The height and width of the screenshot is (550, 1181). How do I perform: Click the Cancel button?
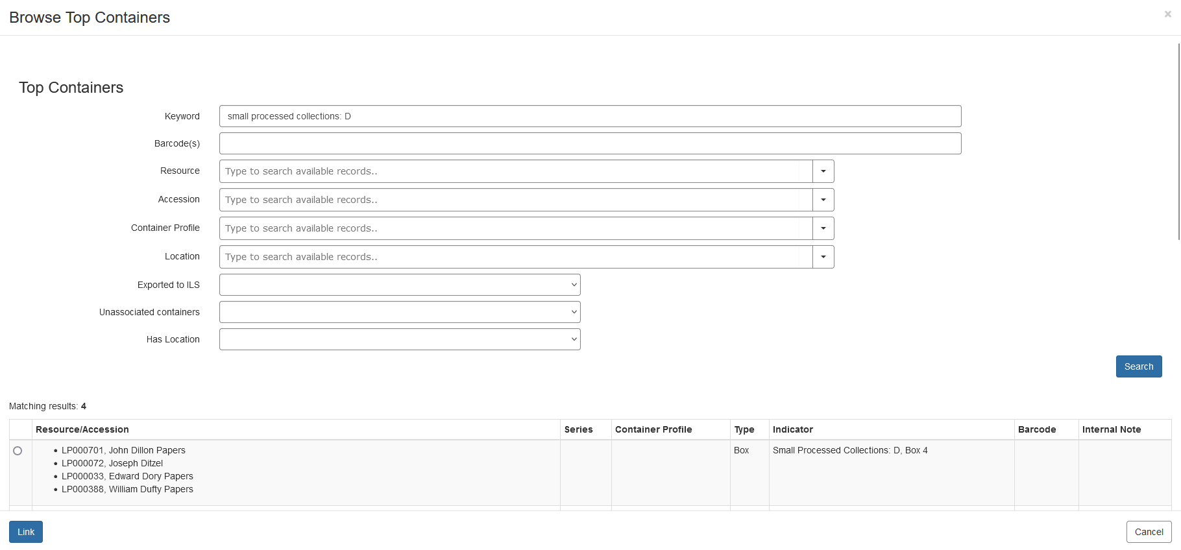tap(1149, 532)
